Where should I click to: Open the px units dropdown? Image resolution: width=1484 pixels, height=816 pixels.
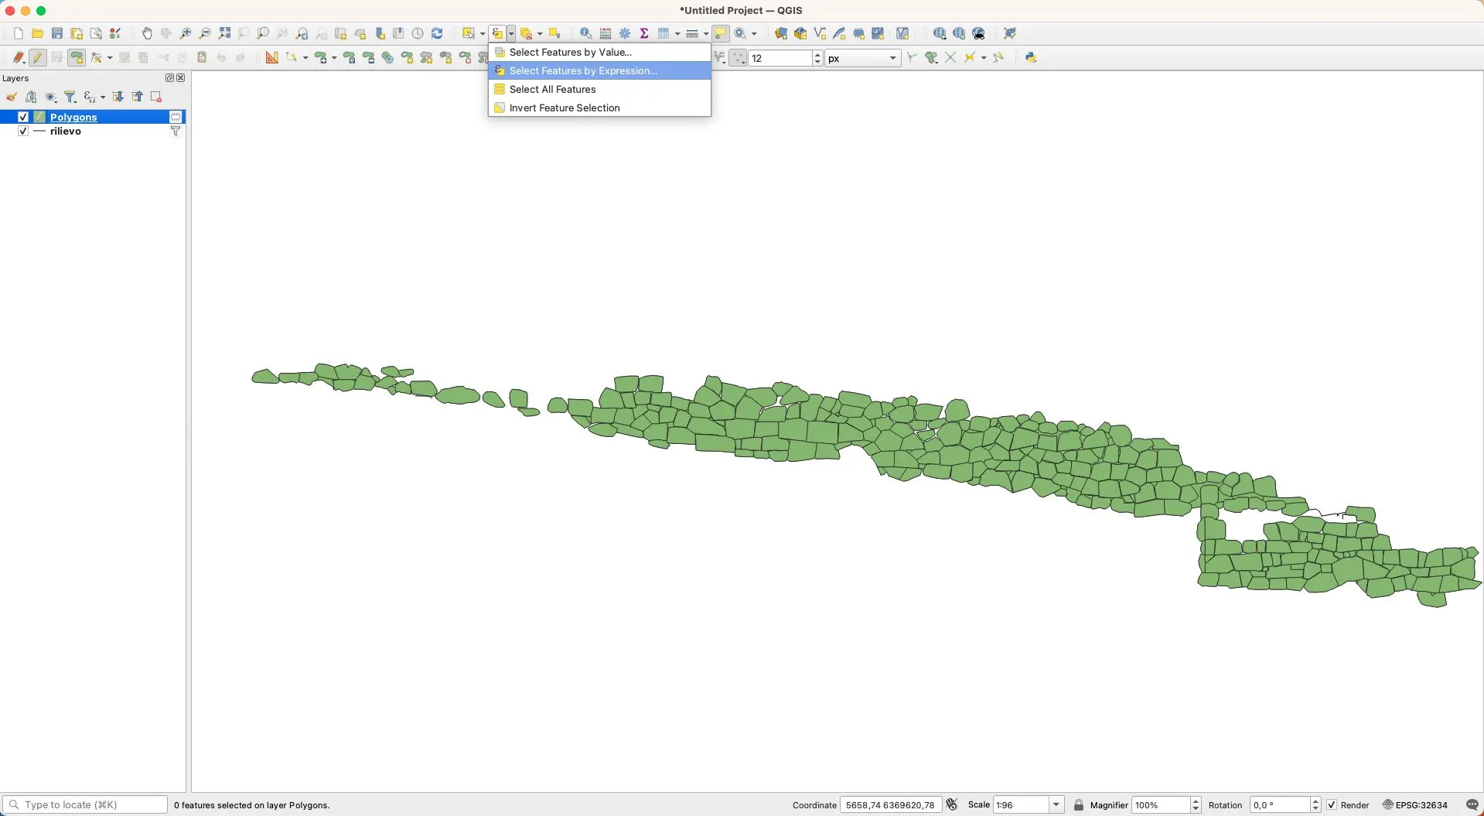[862, 58]
